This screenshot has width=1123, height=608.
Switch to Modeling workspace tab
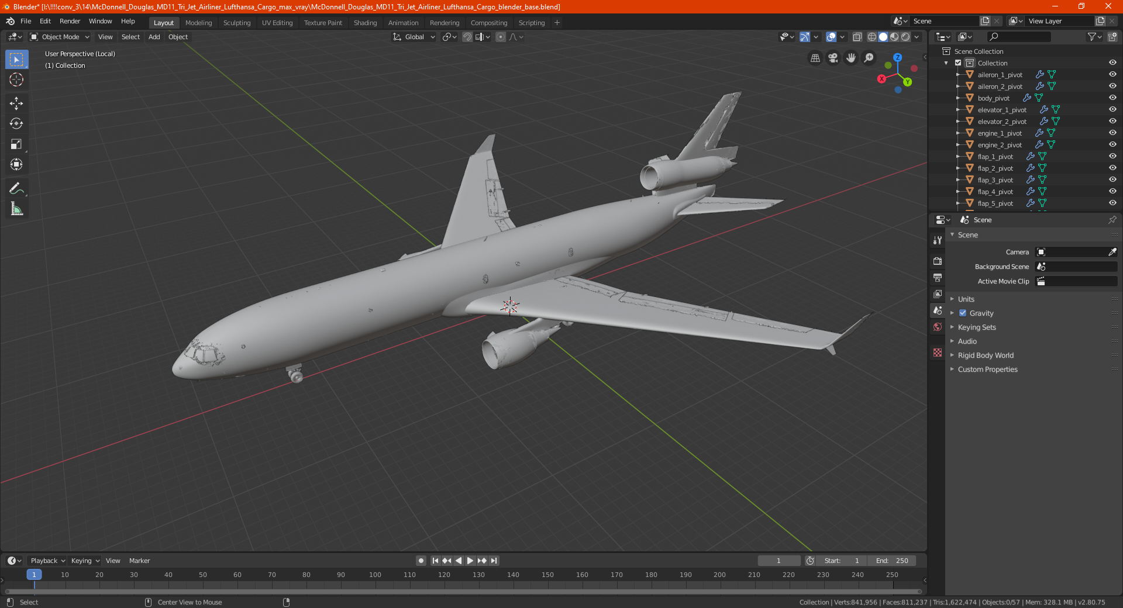[198, 23]
